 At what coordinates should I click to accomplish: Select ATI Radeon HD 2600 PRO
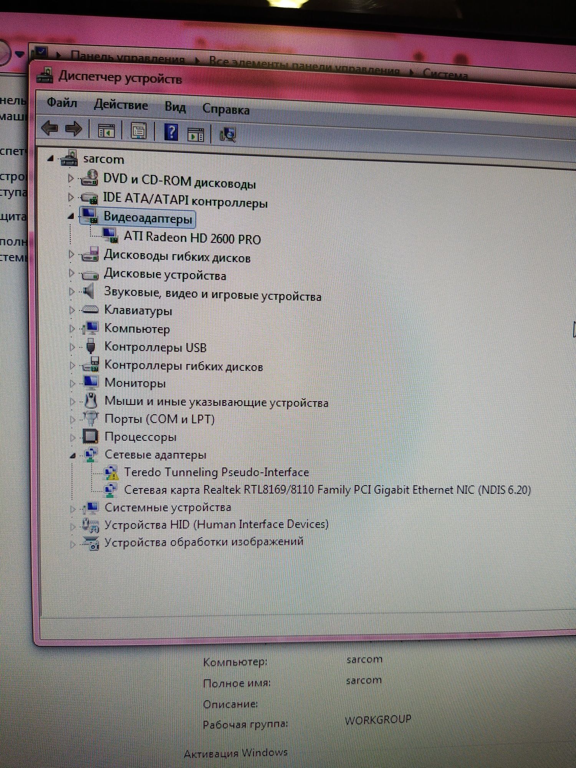click(x=192, y=237)
